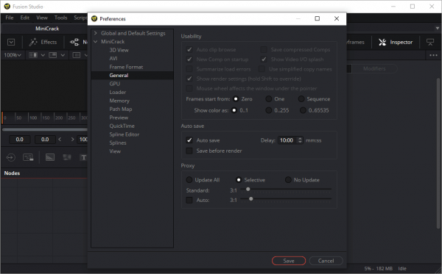Select the No Update proxy option
442x274 pixels.
(288, 179)
